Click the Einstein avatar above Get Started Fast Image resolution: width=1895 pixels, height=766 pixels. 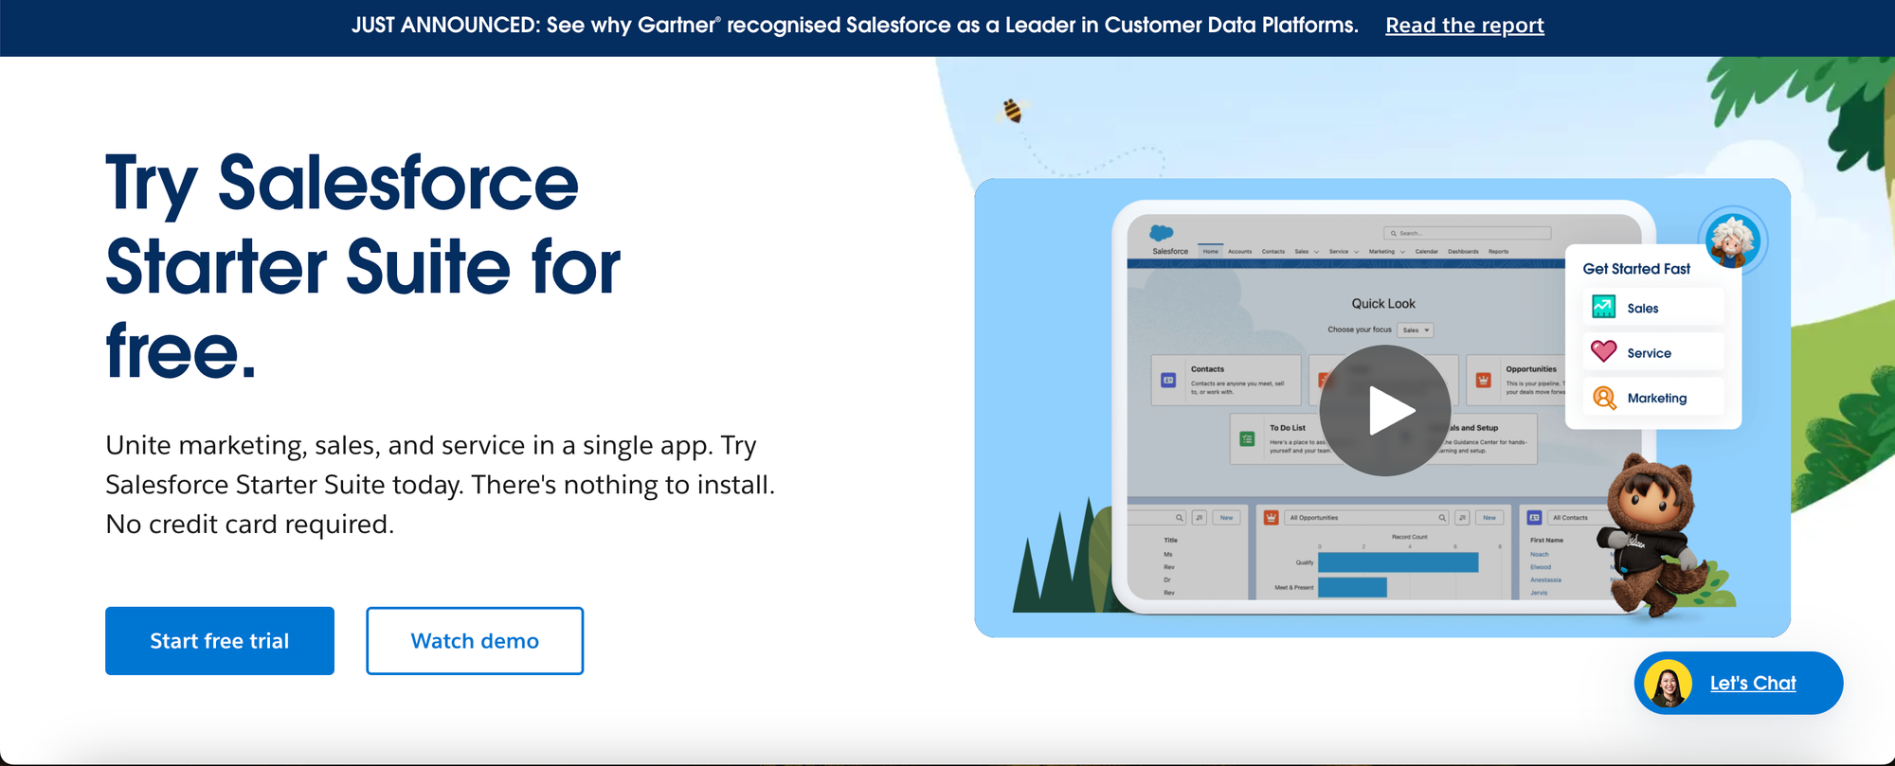(x=1733, y=240)
